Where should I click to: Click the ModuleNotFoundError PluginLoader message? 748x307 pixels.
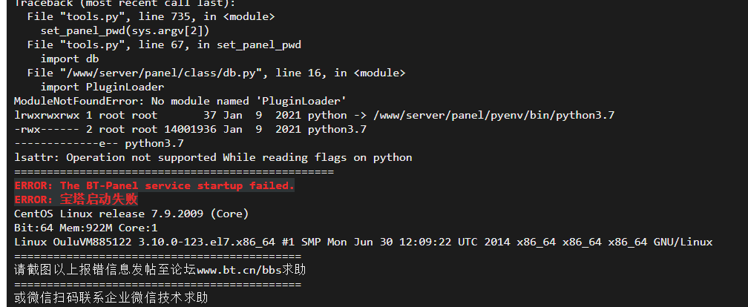coord(180,101)
